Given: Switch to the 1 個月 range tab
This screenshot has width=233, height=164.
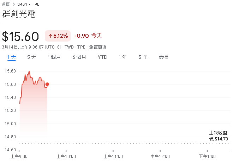Looking at the screenshot, I should [x=54, y=57].
